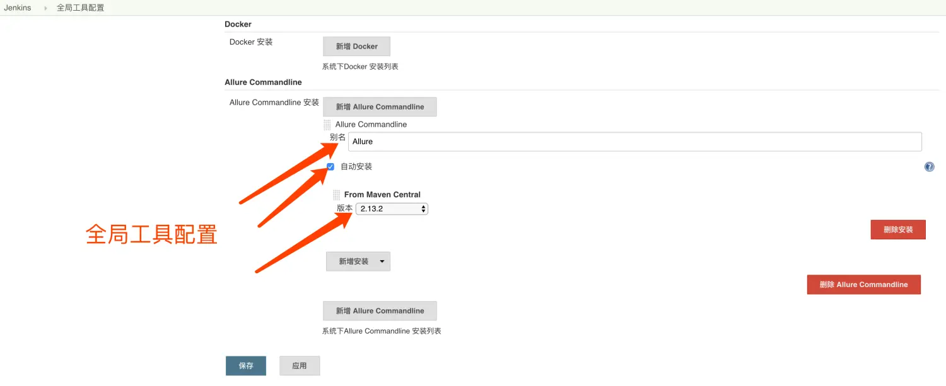
Task: Apply changes with the 应用 button
Action: click(x=300, y=366)
